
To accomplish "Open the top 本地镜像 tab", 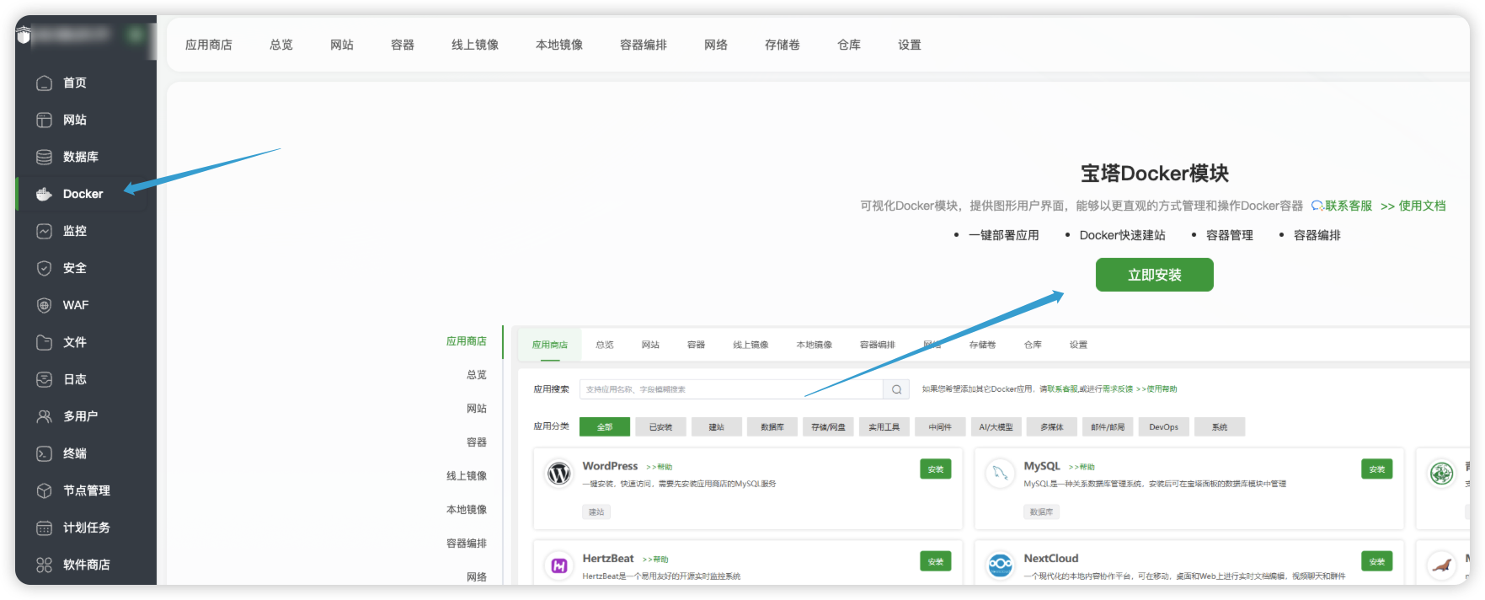I will (559, 45).
